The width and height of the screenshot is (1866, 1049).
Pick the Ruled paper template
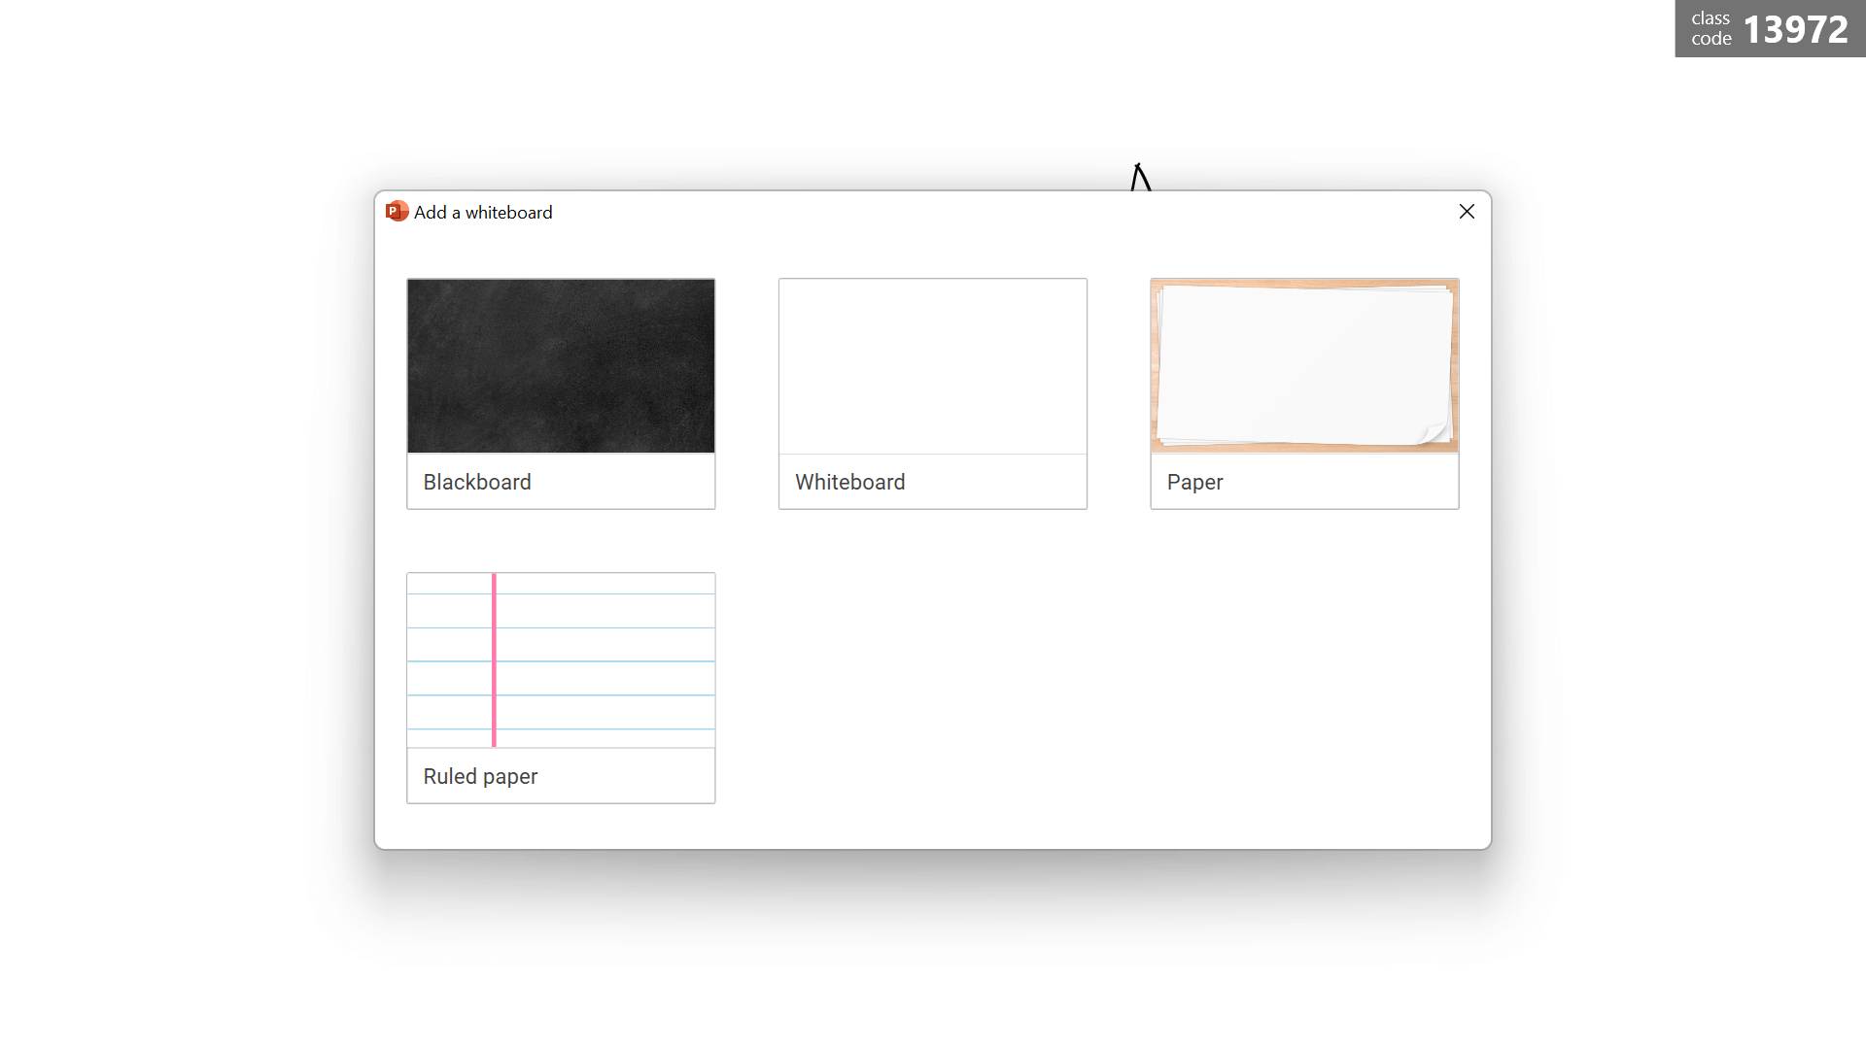pos(561,659)
